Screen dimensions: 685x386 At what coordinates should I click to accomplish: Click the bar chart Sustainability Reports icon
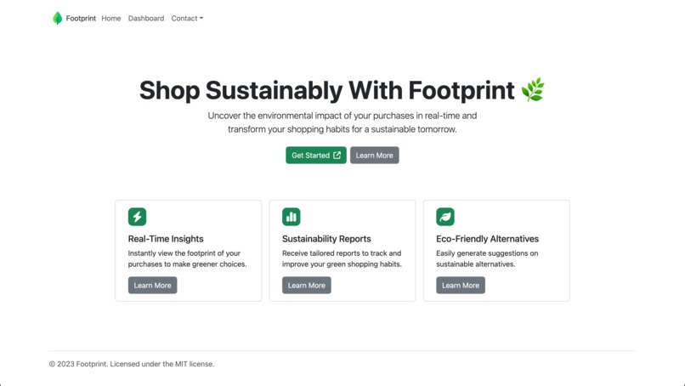click(x=291, y=217)
